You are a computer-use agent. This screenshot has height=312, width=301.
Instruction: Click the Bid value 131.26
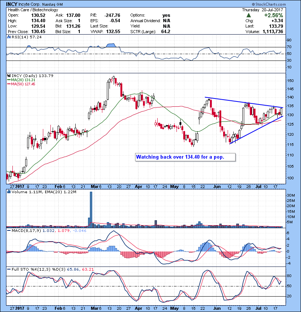pos(73,26)
